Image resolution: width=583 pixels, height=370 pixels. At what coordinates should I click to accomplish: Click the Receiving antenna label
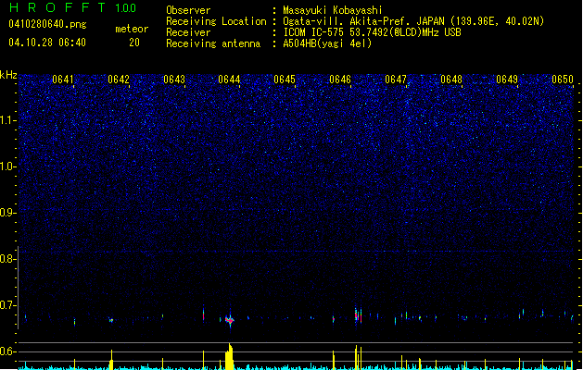[x=213, y=43]
